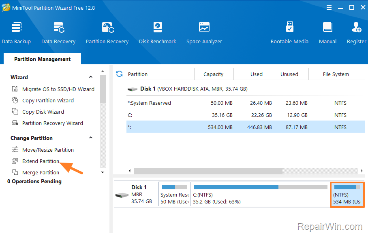This screenshot has width=368, height=233.
Task: Start Migrate OS to SSD/HD Wizard
Action: [x=58, y=89]
